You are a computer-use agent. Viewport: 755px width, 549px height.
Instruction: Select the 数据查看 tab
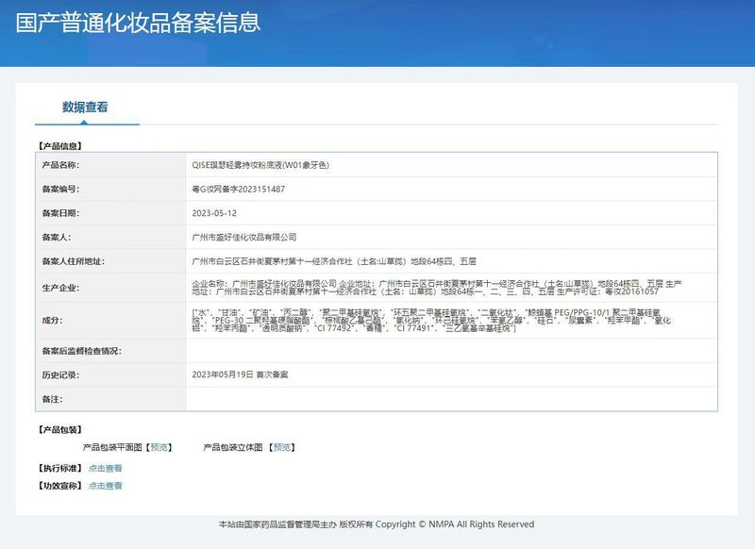[x=85, y=107]
